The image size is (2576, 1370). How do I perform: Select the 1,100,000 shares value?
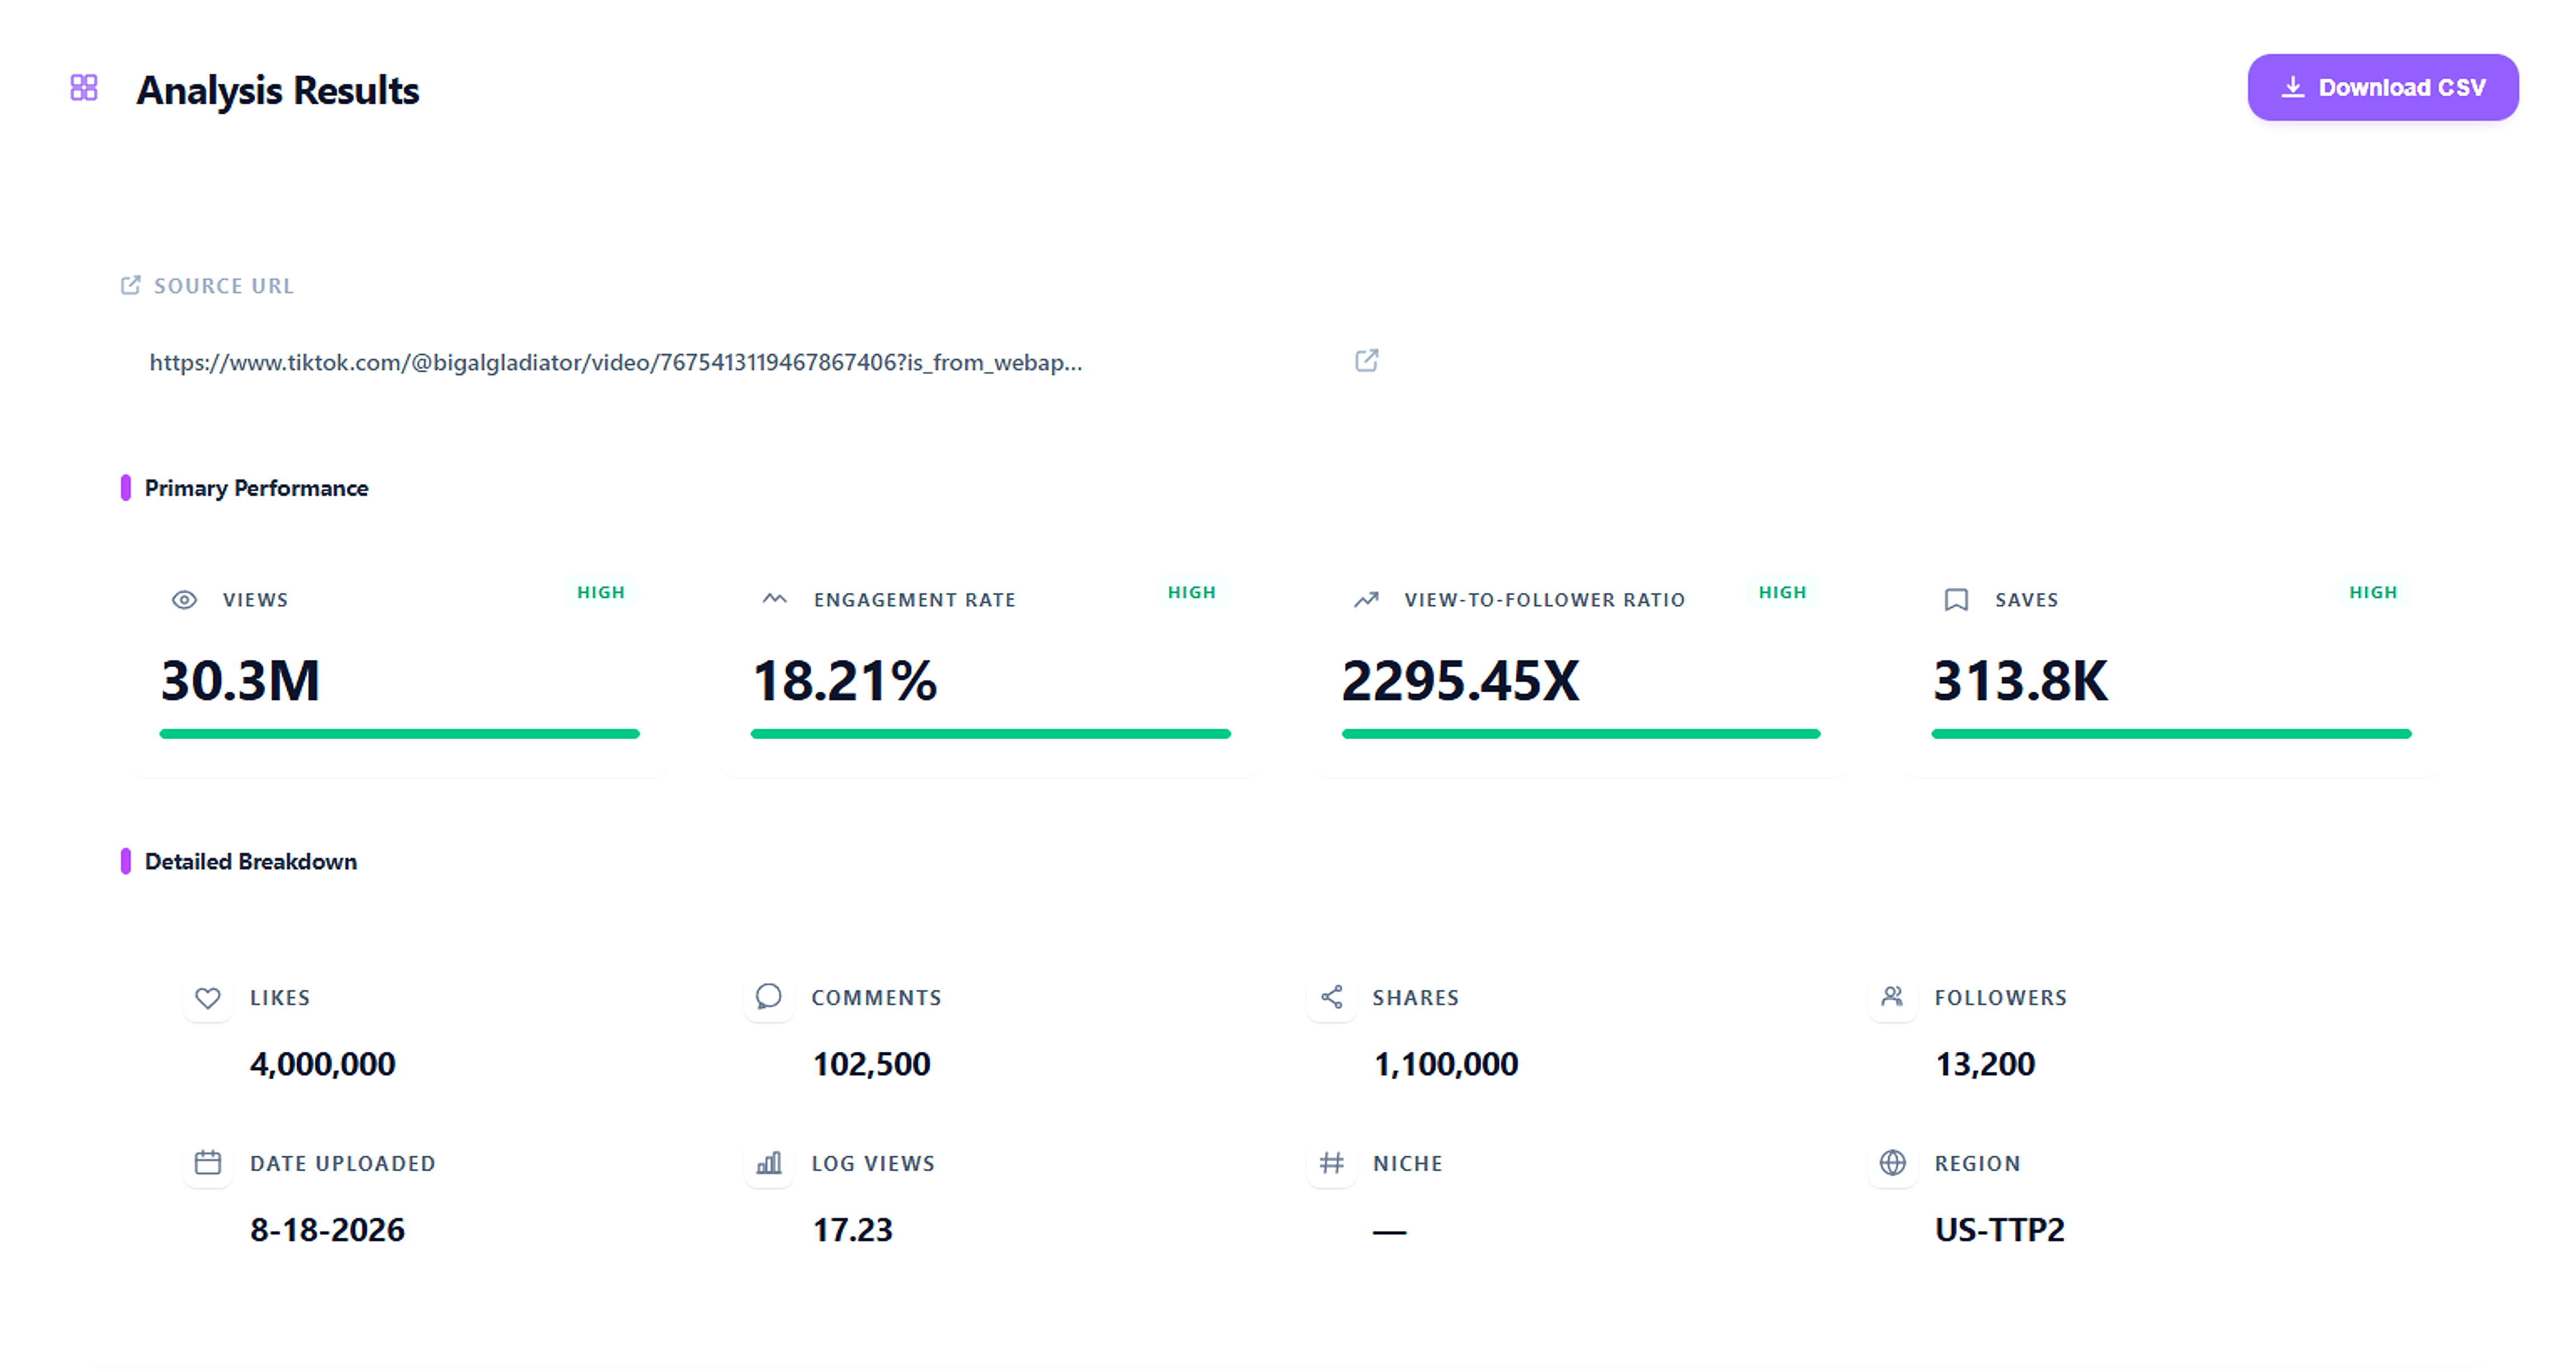click(x=1446, y=1064)
